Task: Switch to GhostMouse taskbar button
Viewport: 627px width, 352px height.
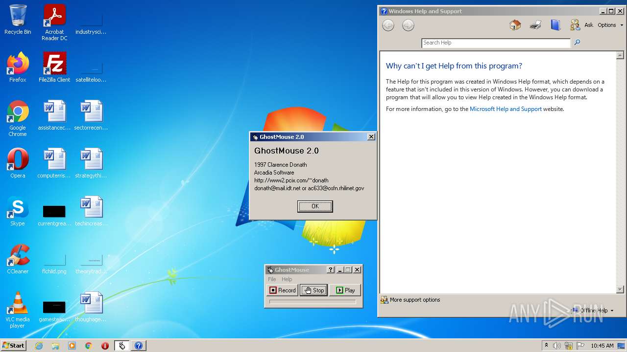Action: (122, 346)
